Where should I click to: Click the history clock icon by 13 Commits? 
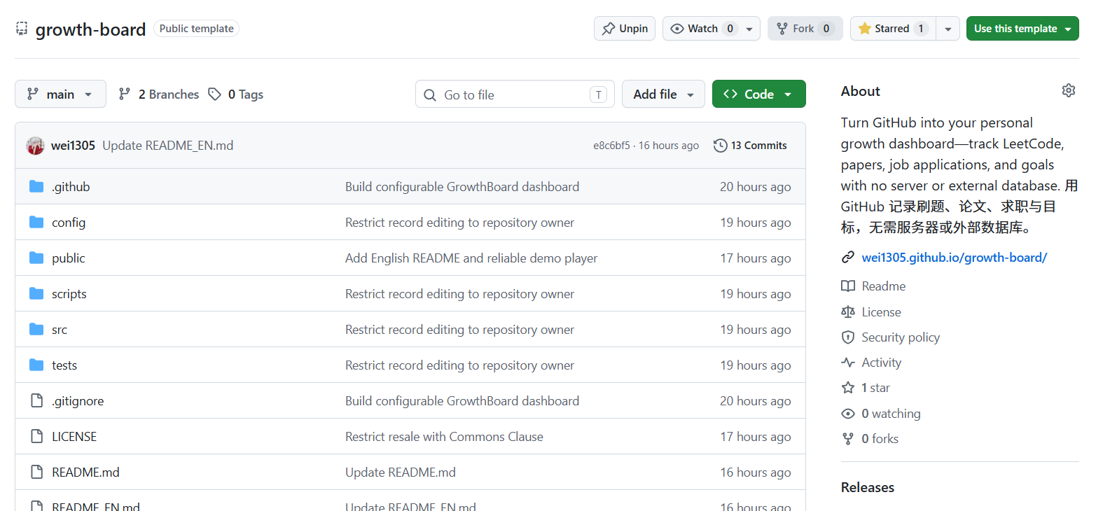[720, 146]
